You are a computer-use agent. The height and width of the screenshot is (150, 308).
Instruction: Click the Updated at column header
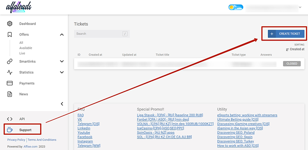[x=129, y=55]
